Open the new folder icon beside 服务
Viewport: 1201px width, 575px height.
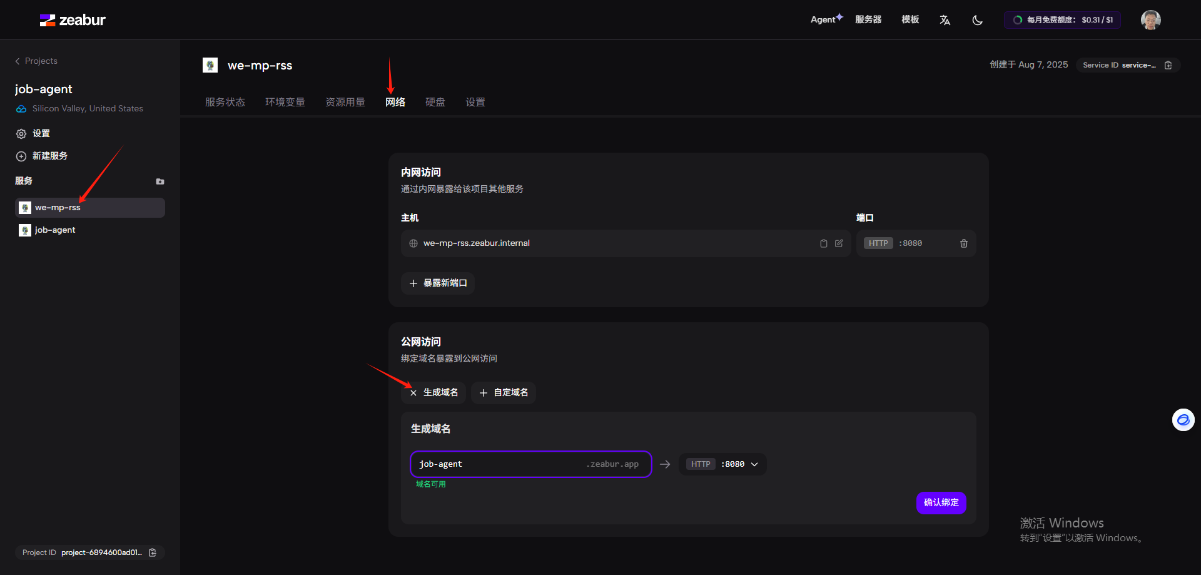[160, 181]
